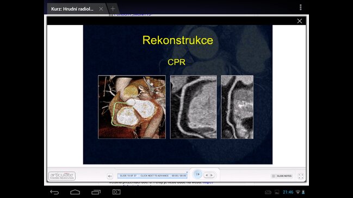This screenshot has width=353, height=198.
Task: Close the presentation overlay with X
Action: point(299,21)
